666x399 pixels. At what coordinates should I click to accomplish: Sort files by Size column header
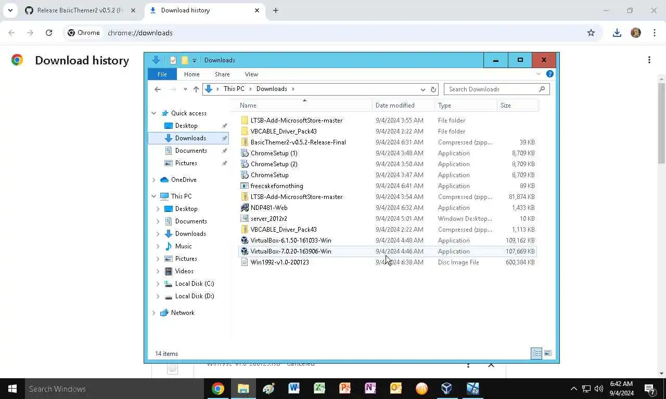[518, 105]
